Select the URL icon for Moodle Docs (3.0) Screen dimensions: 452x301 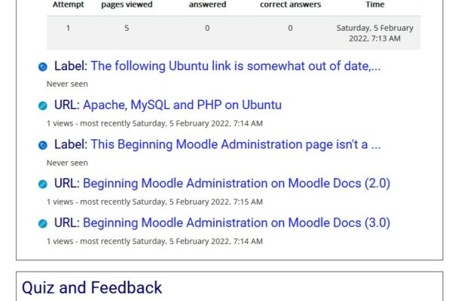(43, 223)
